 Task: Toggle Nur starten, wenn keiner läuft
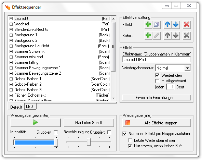click(130, 146)
